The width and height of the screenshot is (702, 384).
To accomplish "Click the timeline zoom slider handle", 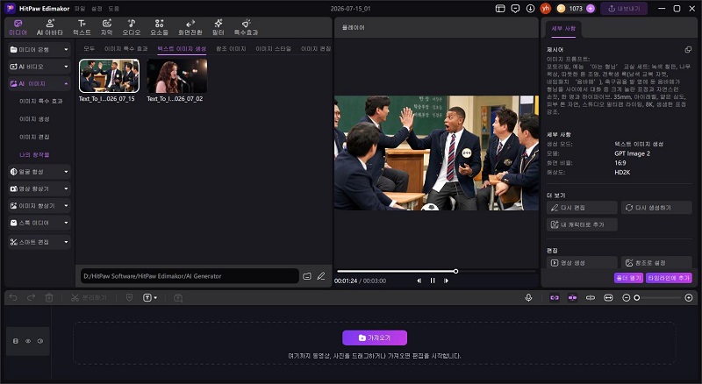I will [x=637, y=297].
